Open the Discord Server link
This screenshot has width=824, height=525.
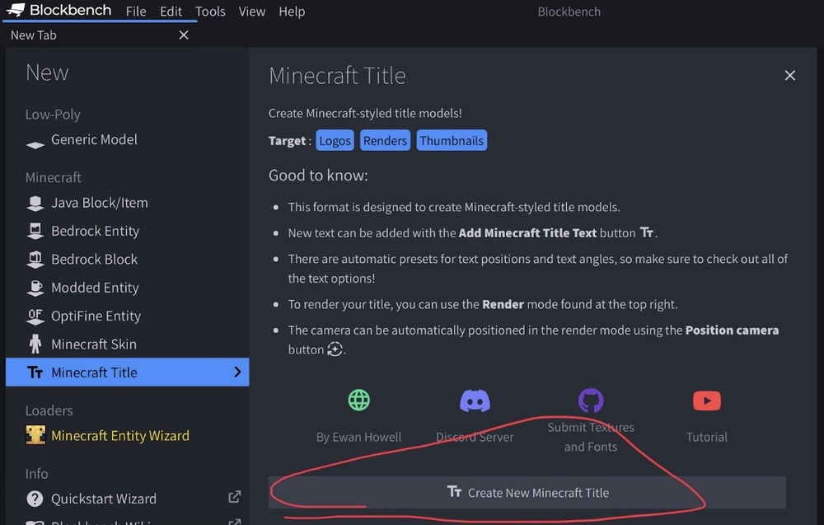pos(475,438)
